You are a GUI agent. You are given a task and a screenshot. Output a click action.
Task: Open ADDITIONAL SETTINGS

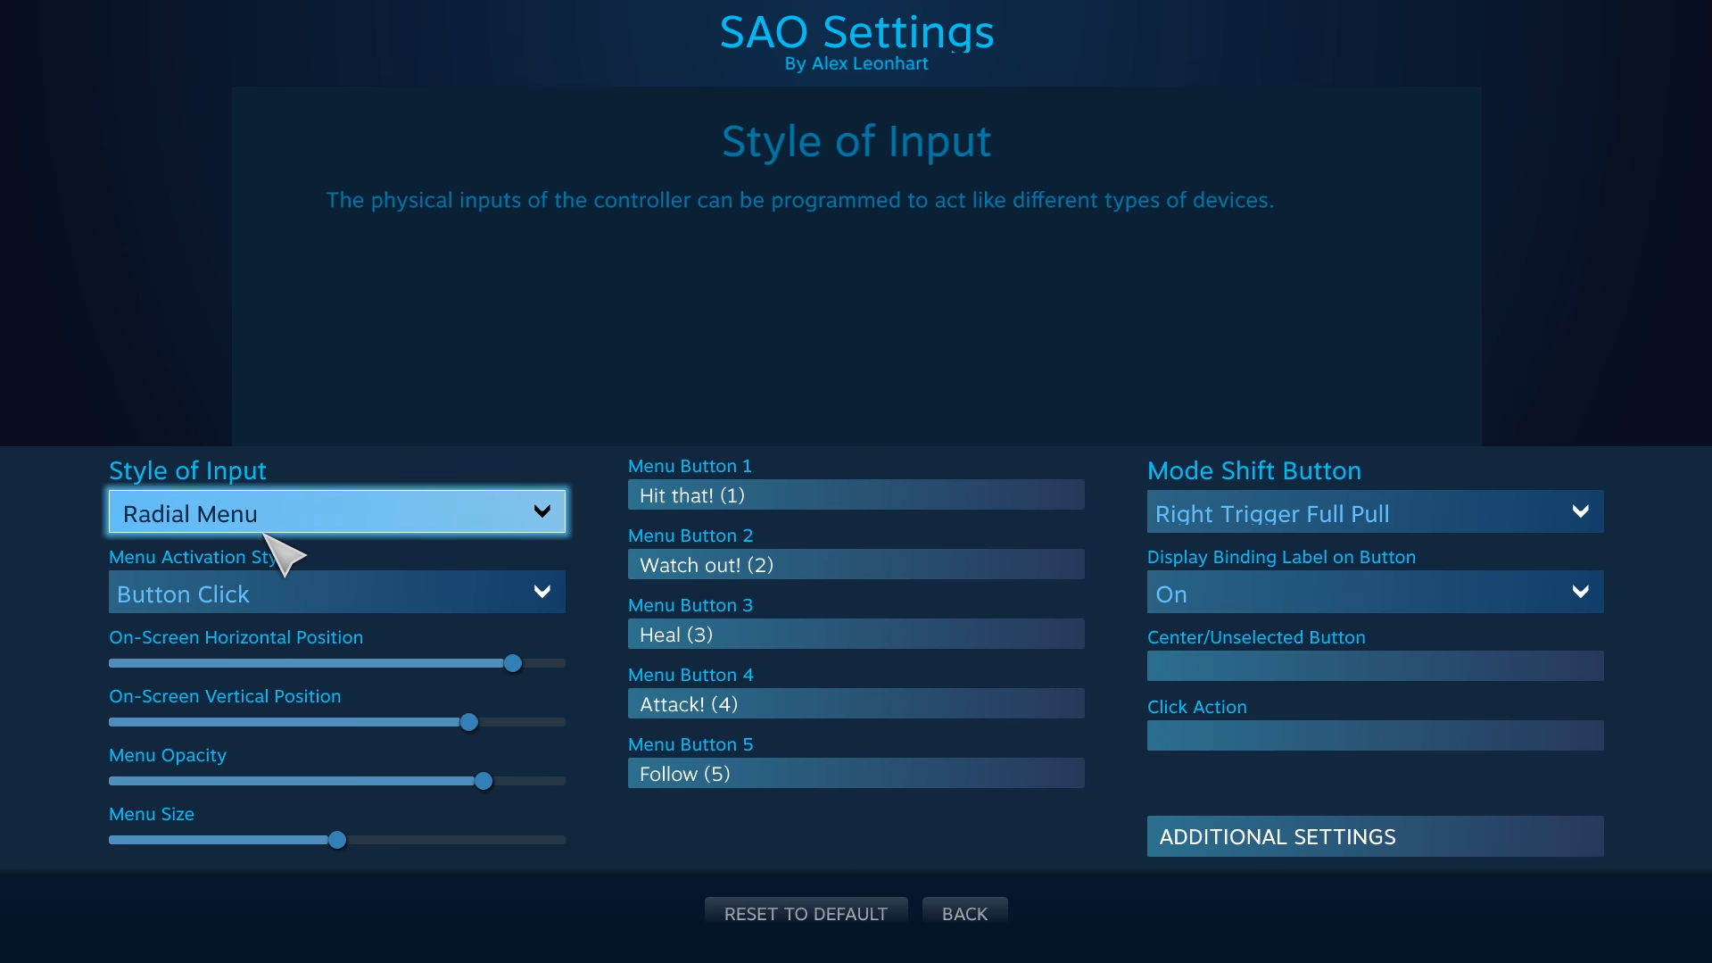coord(1374,836)
